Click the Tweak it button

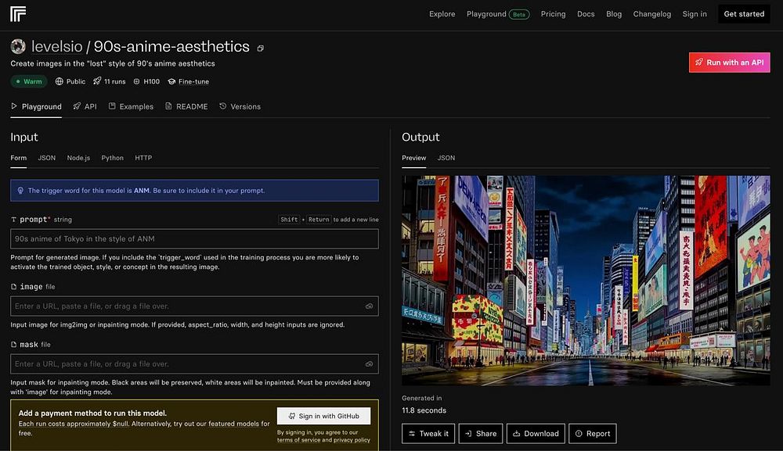point(428,434)
